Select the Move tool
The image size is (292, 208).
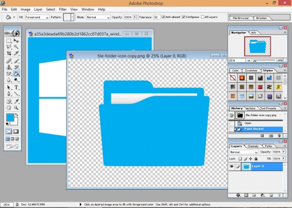coord(16,41)
